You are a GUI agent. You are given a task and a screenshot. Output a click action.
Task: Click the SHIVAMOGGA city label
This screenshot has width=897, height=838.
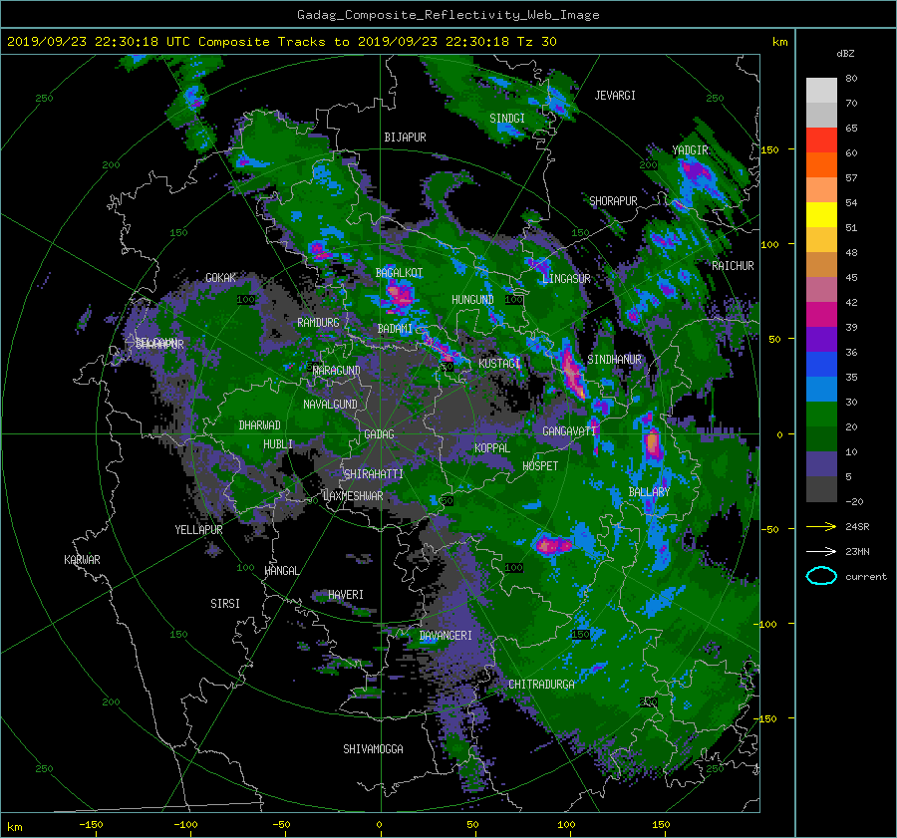pos(373,748)
